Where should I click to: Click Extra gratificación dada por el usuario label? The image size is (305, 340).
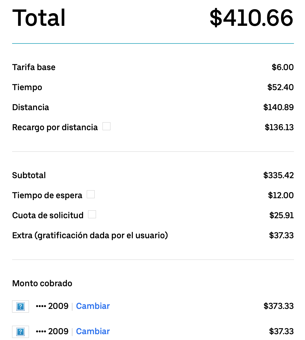tap(90, 235)
